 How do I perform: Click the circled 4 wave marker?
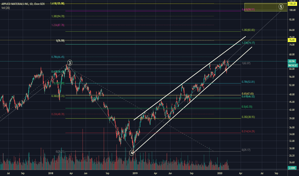pos(132,153)
